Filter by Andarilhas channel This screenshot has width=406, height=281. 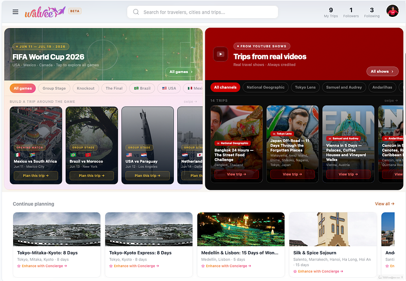click(382, 87)
